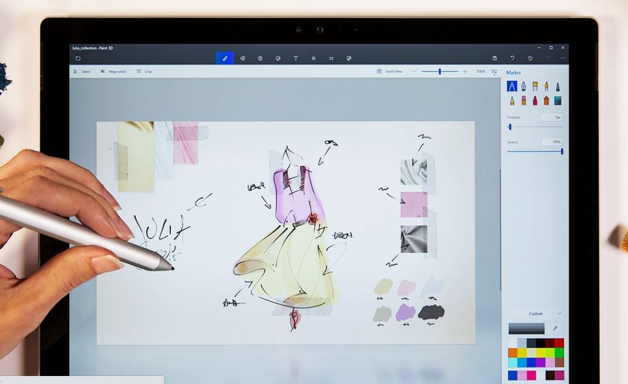Open the view mode icon beside 100%

click(x=494, y=72)
